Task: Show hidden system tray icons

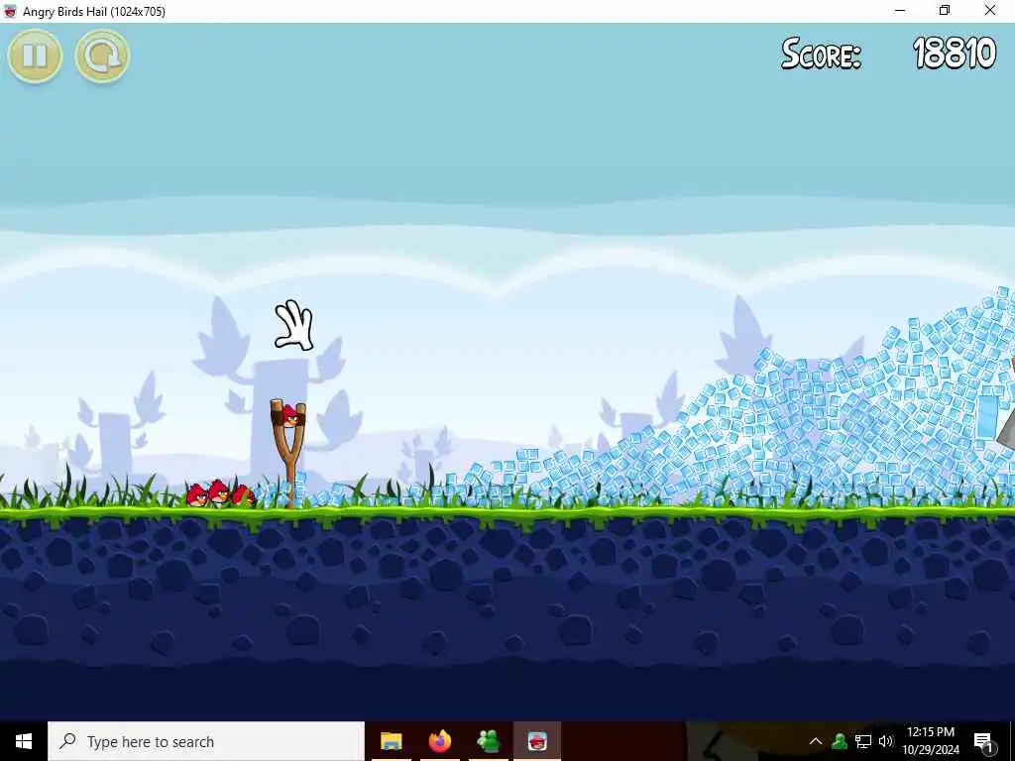Action: 816,741
